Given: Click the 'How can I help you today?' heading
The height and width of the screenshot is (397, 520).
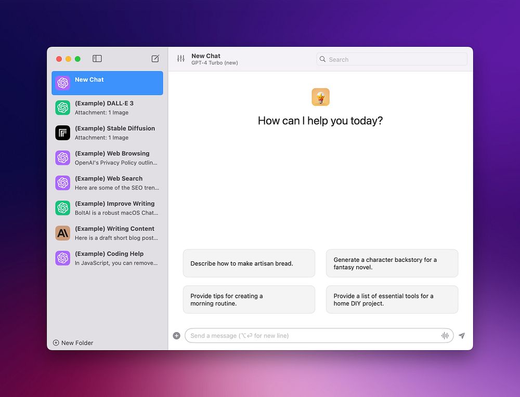Looking at the screenshot, I should pyautogui.click(x=320, y=121).
